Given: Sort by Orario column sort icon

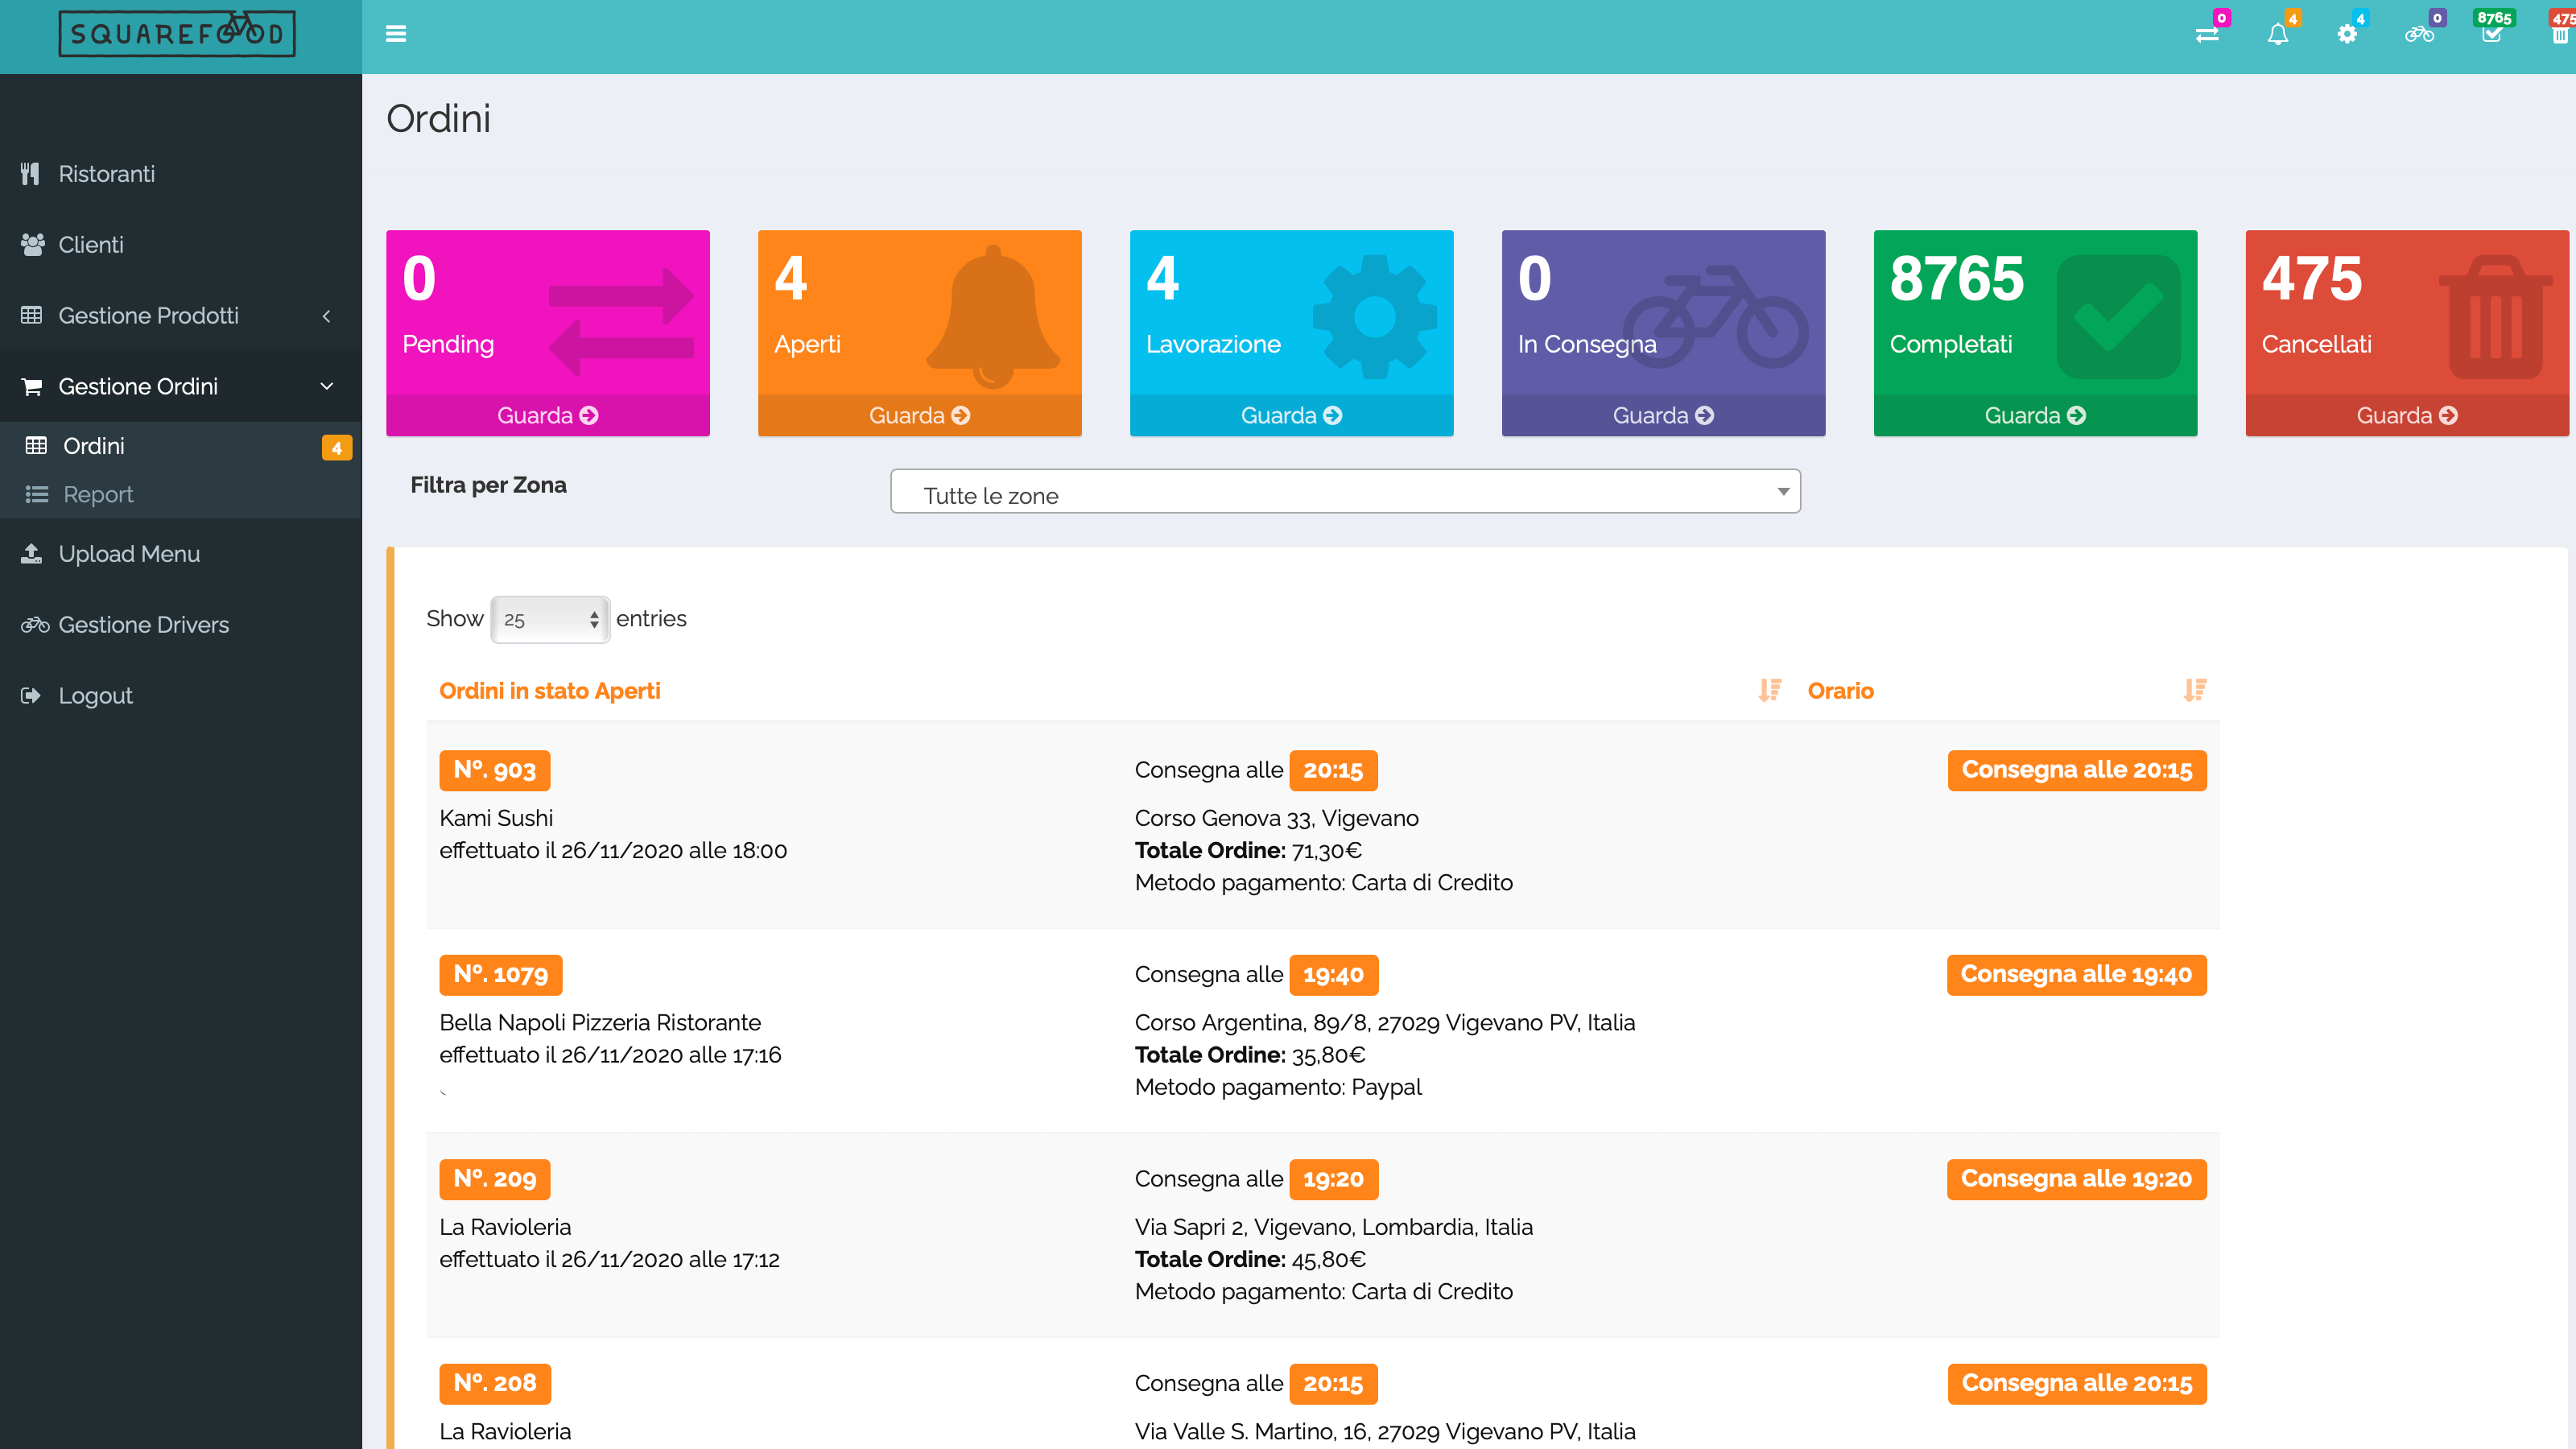Looking at the screenshot, I should click(x=2195, y=690).
